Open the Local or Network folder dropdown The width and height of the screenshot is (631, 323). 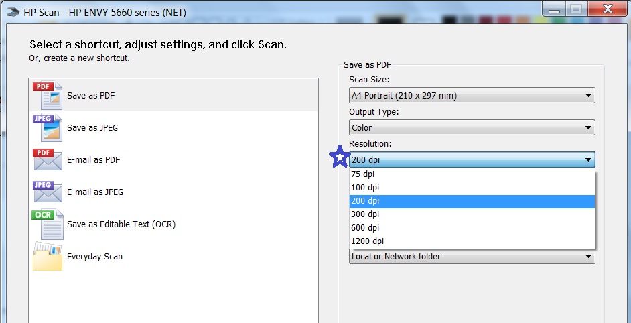coord(472,256)
